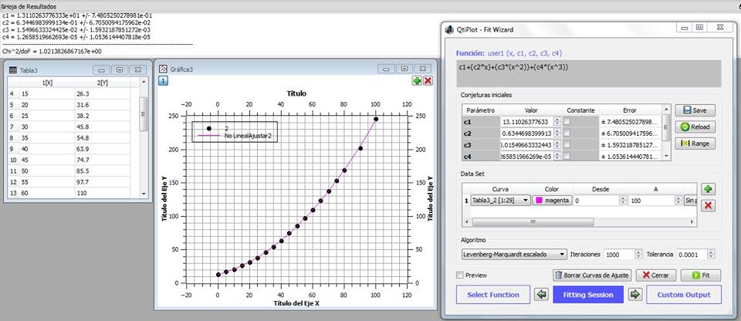Click the Tolerancia field showing 0.0001
This screenshot has width=741, height=321.
(x=693, y=255)
